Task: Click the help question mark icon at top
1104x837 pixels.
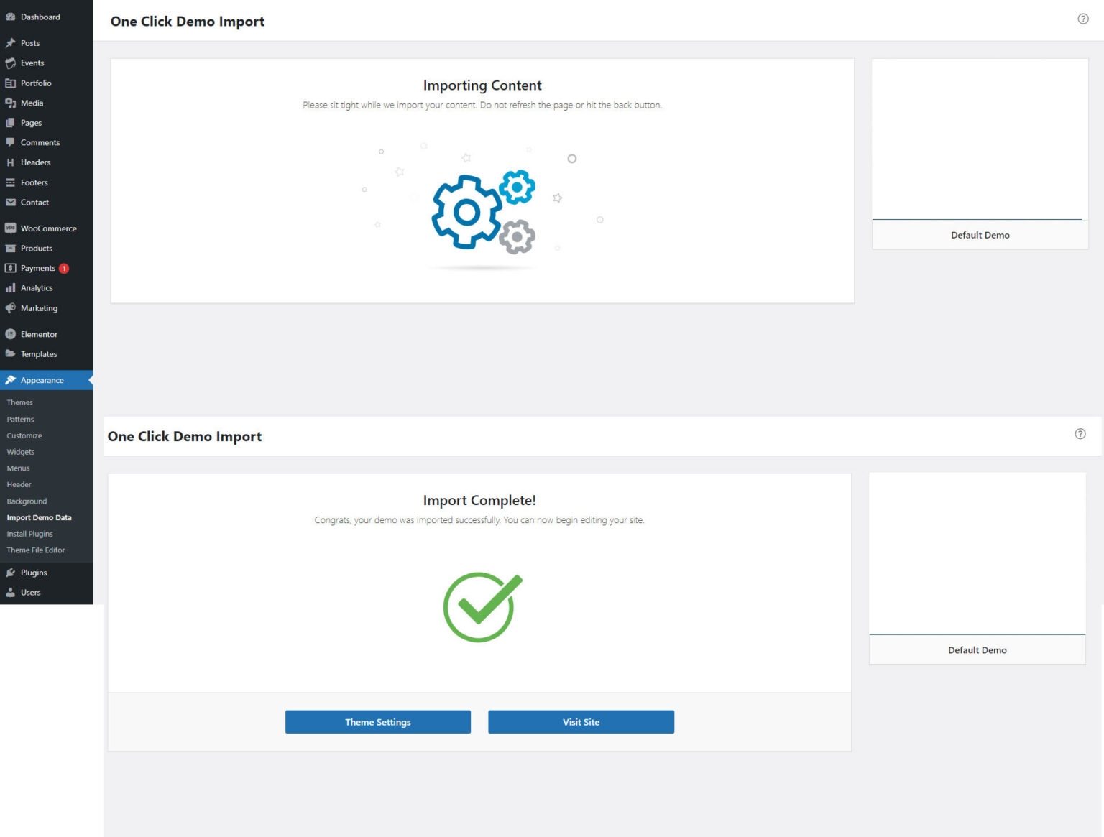Action: [x=1082, y=19]
